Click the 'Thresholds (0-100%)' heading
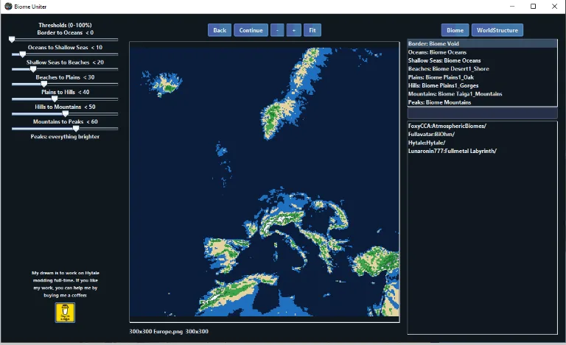This screenshot has height=345, width=566. pos(65,25)
